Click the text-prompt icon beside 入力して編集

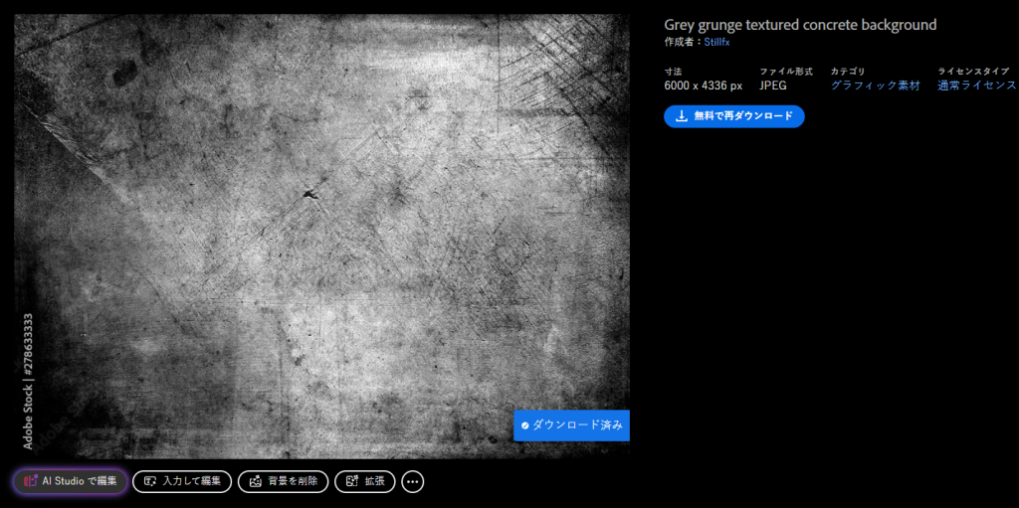tap(150, 481)
